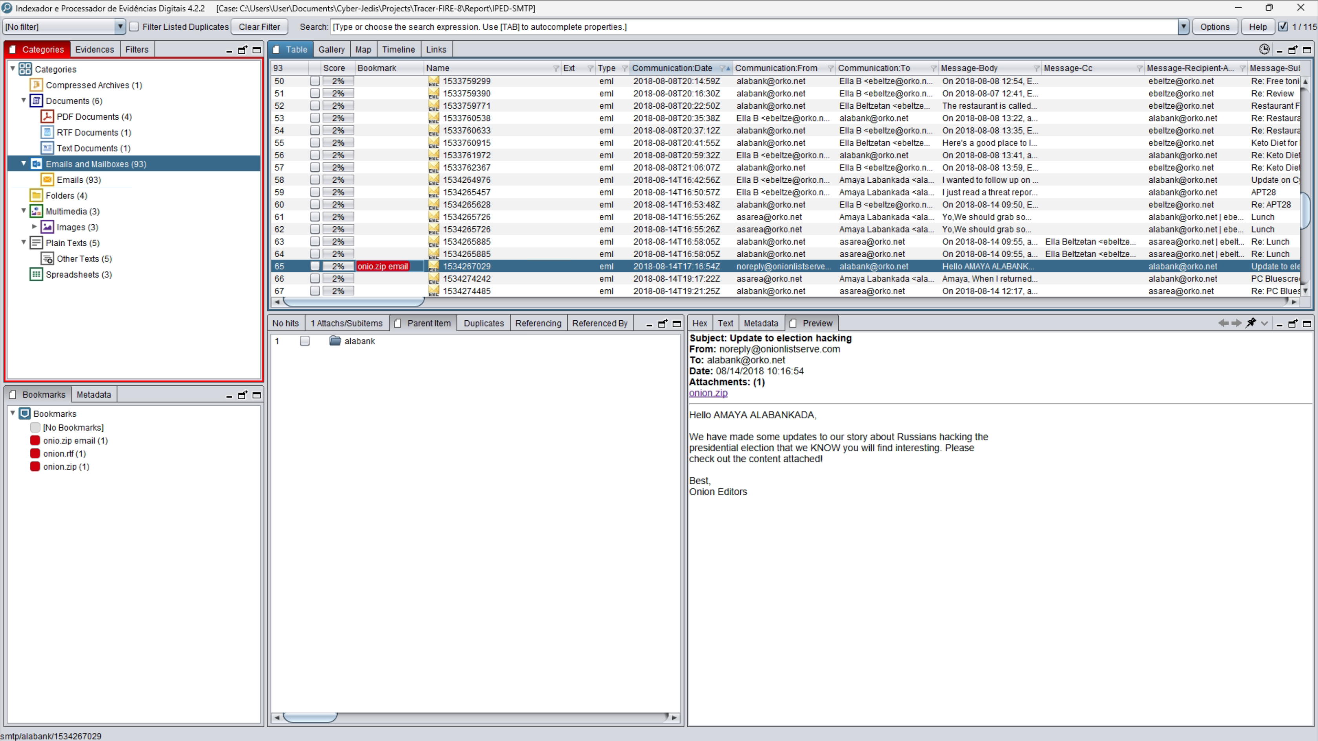
Task: Click the clock icon above the table
Action: [x=1264, y=49]
